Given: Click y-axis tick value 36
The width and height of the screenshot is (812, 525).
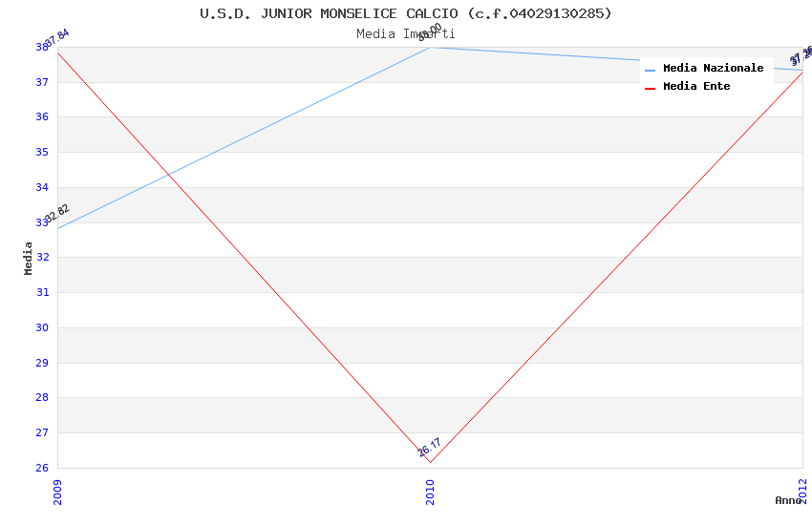Looking at the screenshot, I should click(42, 116).
